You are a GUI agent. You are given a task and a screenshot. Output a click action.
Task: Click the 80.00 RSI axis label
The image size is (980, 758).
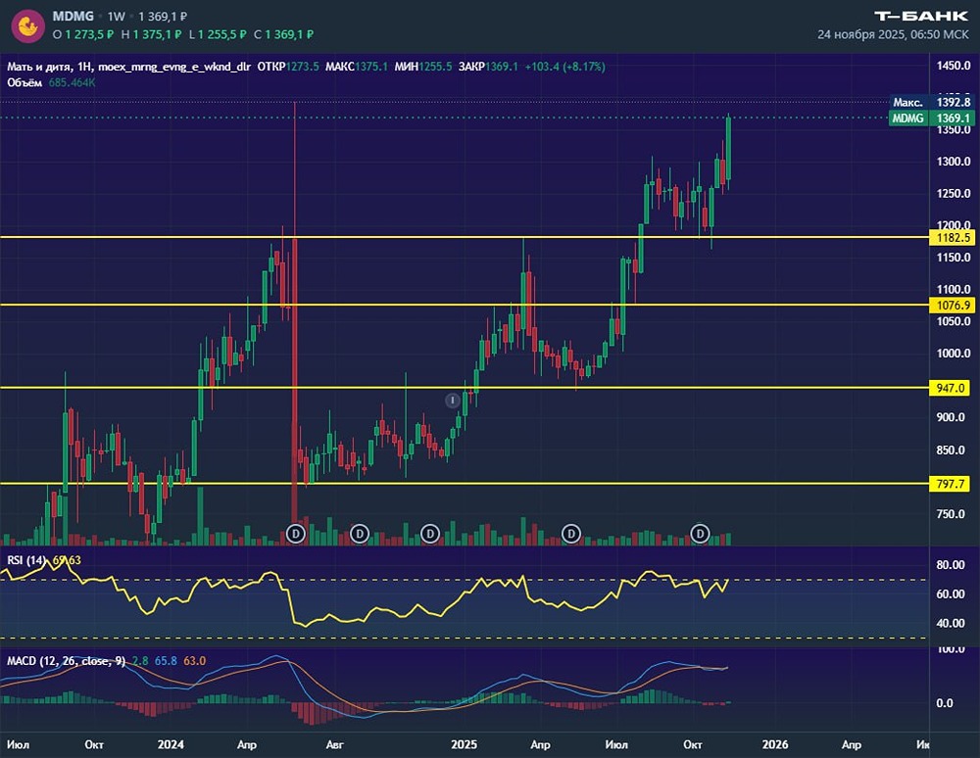950,565
